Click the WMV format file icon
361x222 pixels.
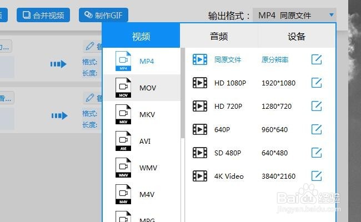123,168
